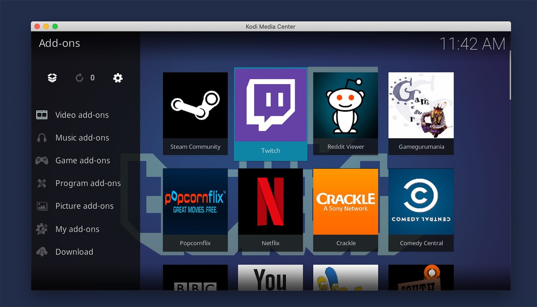Click the Add-ons section heading

coord(59,43)
